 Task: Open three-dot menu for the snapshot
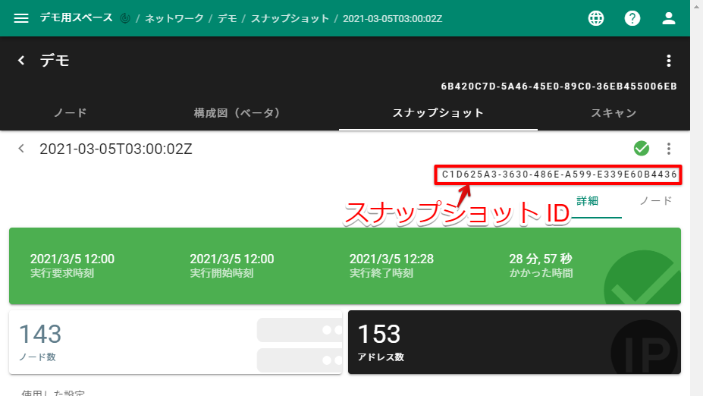coord(668,148)
